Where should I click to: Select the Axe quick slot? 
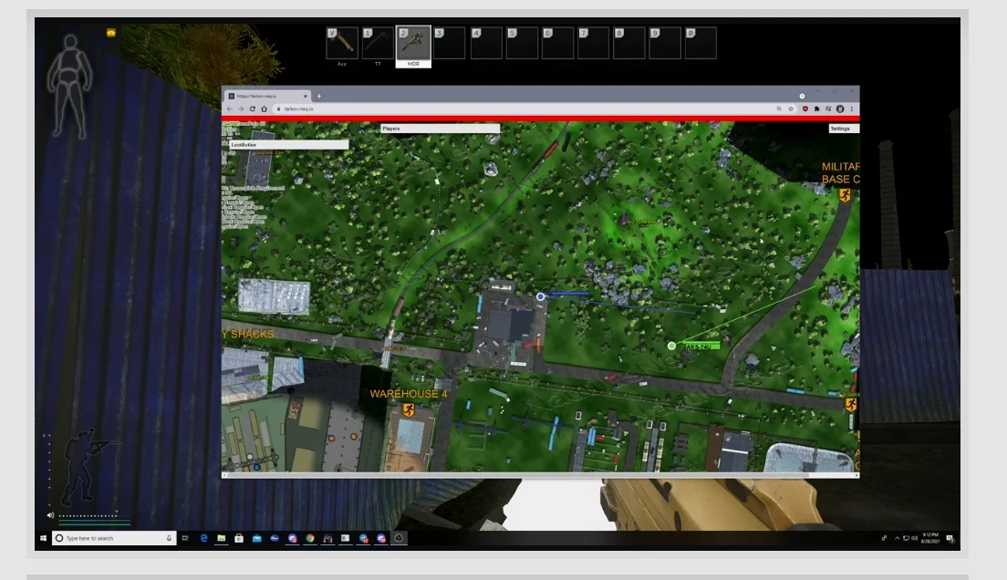[x=343, y=44]
